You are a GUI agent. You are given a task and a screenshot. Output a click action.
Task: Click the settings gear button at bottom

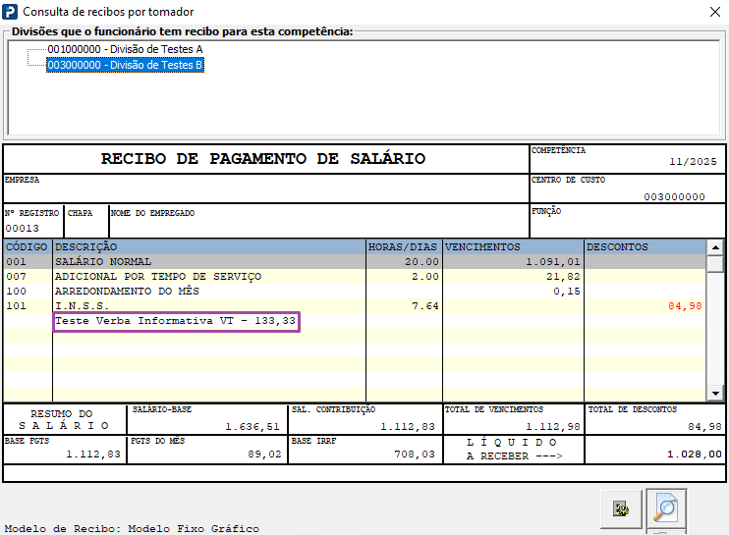pyautogui.click(x=621, y=509)
